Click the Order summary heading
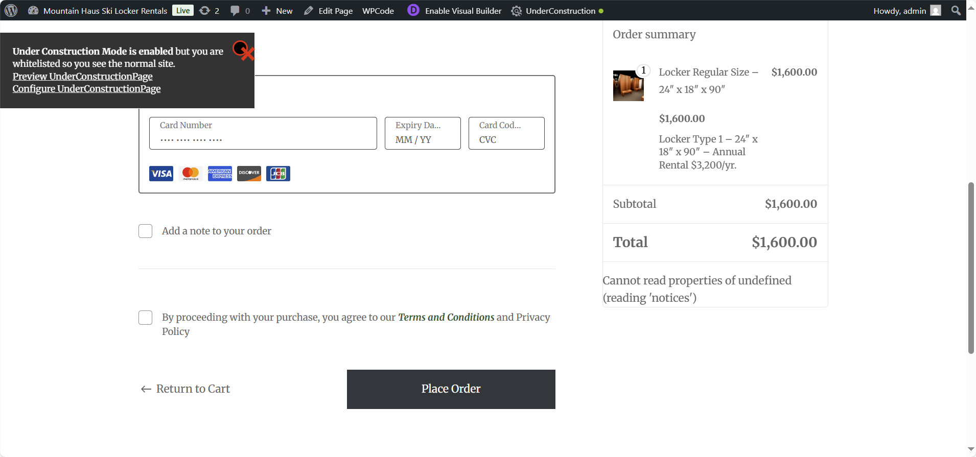This screenshot has height=457, width=976. click(654, 34)
